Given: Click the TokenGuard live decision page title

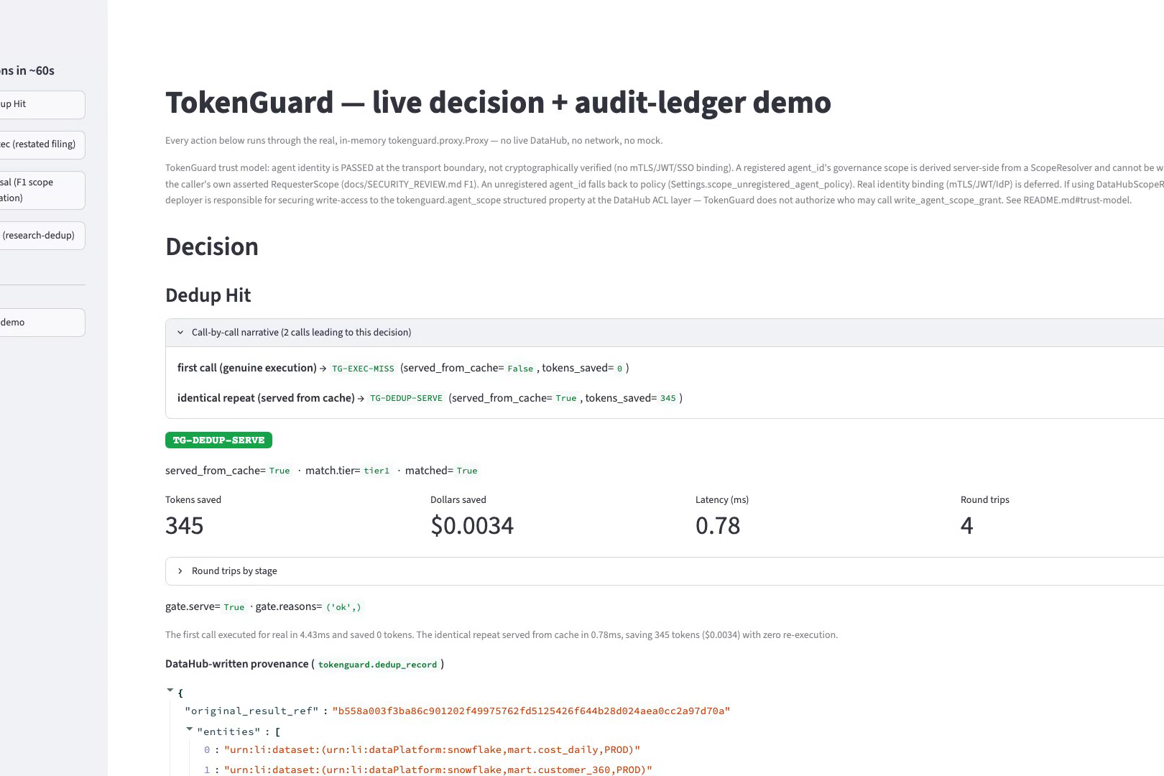Looking at the screenshot, I should point(498,103).
